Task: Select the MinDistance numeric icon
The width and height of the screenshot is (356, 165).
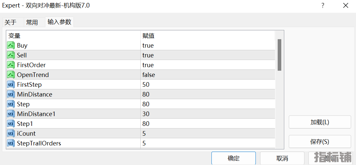Action: point(11,94)
